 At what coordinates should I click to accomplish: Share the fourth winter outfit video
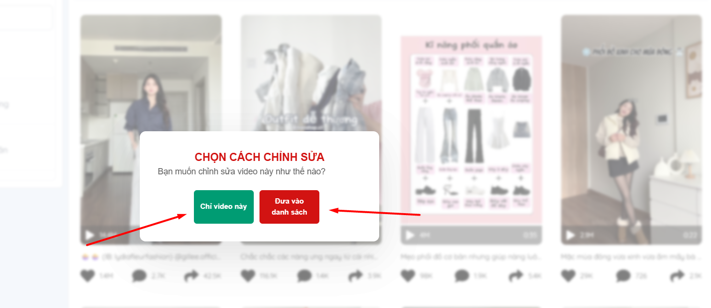pos(677,276)
